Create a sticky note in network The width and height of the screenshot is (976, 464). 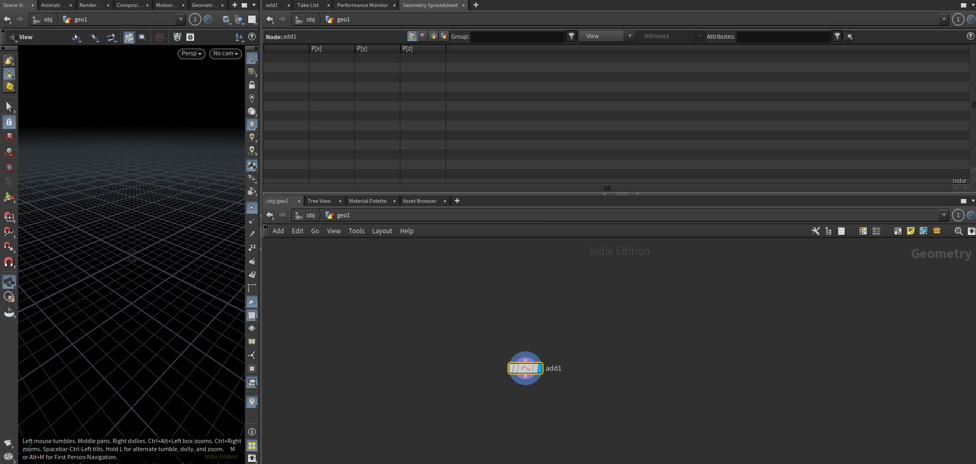tap(911, 231)
